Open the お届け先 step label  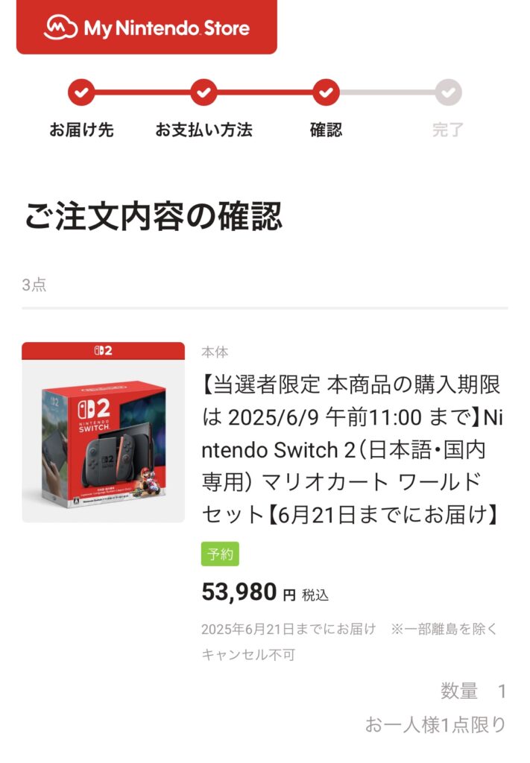coord(81,130)
